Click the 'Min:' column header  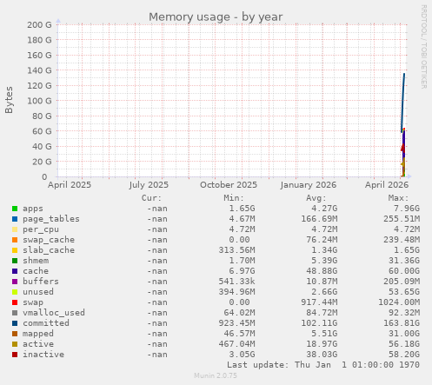coord(234,198)
